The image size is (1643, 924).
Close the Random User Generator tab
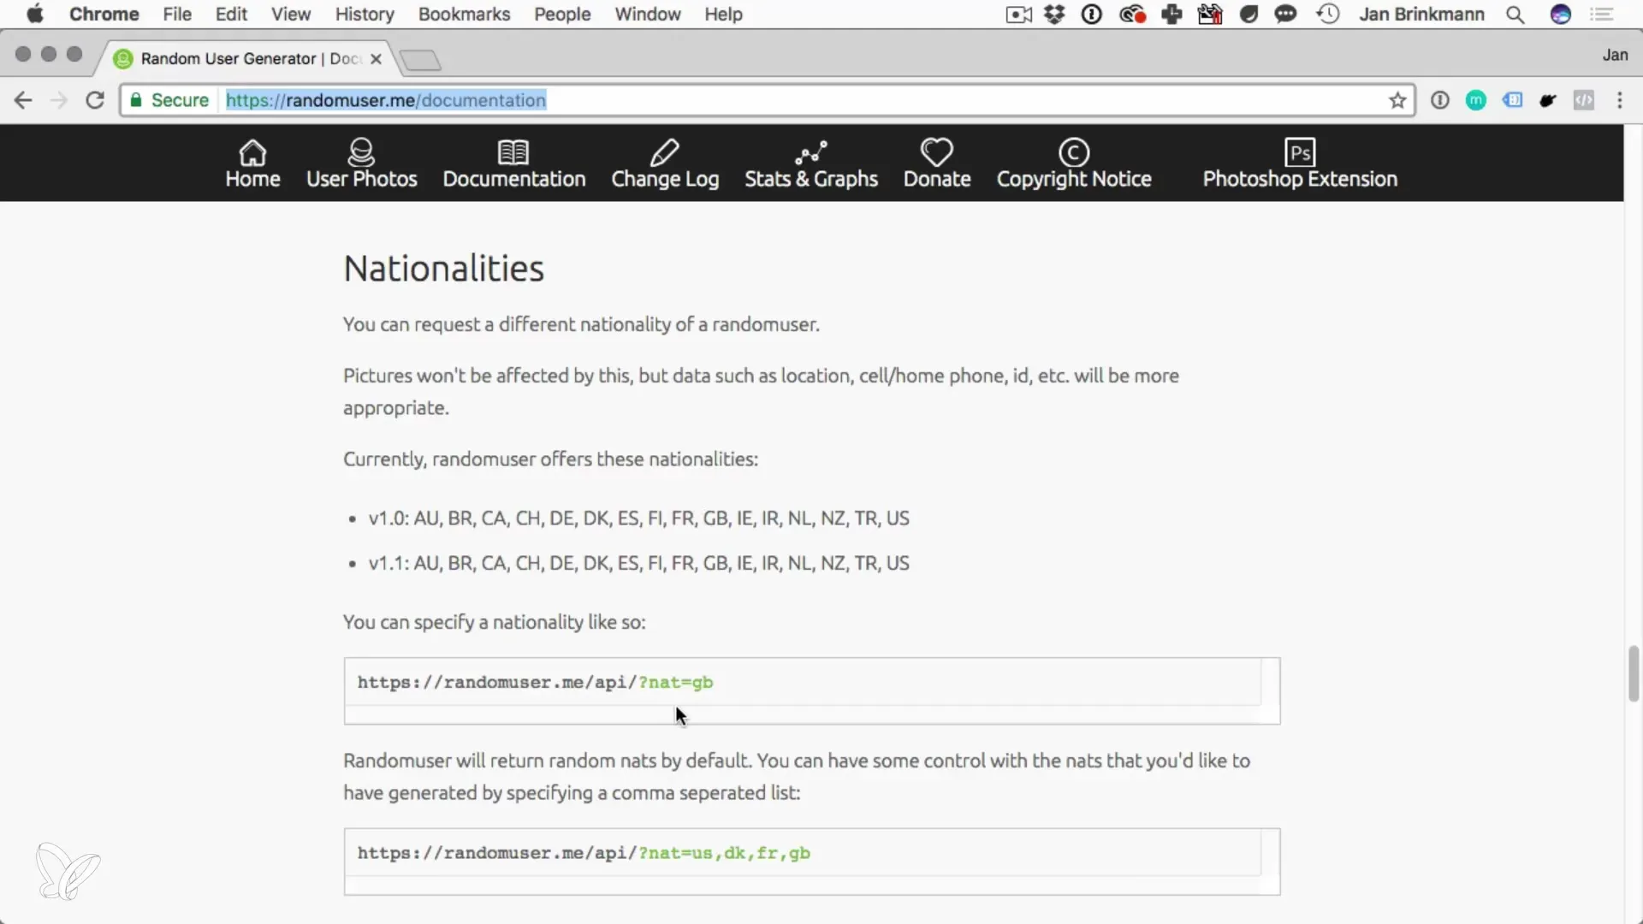(376, 59)
